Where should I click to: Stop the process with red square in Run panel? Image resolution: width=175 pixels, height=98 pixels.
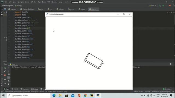coord(5,75)
